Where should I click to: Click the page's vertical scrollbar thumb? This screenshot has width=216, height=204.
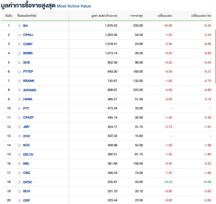(215, 56)
